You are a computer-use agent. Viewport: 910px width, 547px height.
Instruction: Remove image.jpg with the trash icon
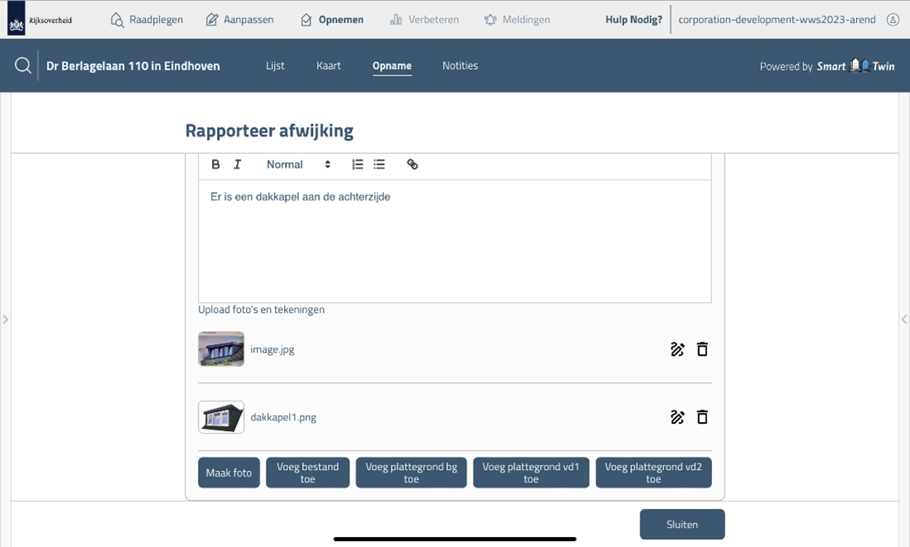point(702,349)
